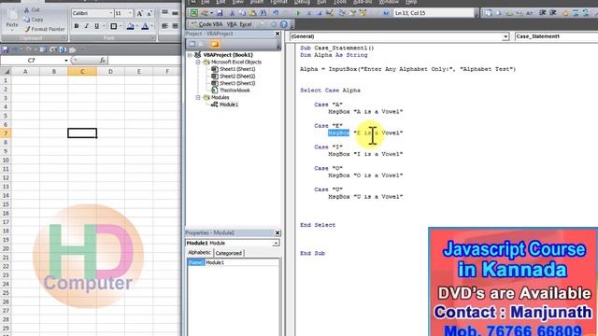Select ThisWorkbook in the project tree
598x336 pixels.
coord(235,91)
